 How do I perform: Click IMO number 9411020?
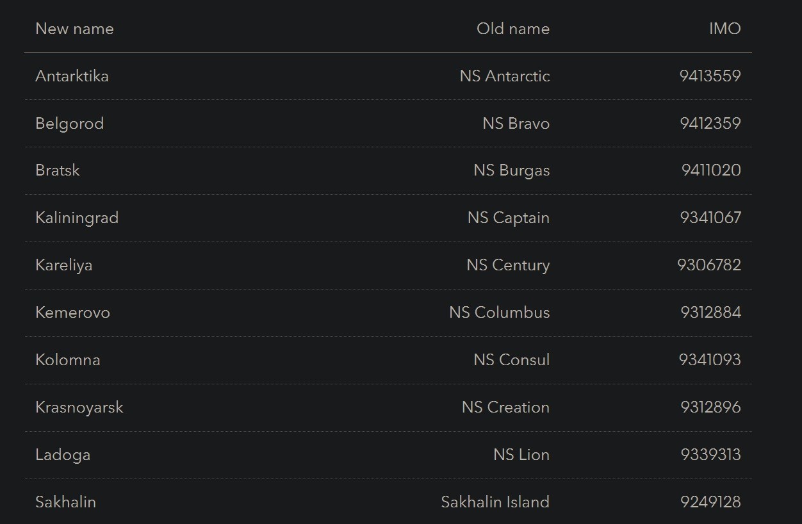[711, 170]
